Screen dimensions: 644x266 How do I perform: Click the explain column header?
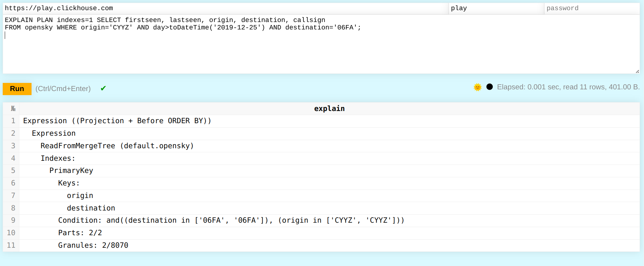[329, 109]
